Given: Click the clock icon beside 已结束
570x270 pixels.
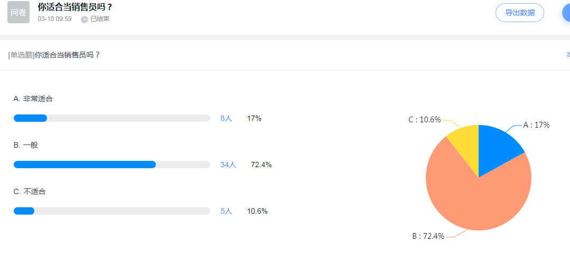Looking at the screenshot, I should [85, 20].
